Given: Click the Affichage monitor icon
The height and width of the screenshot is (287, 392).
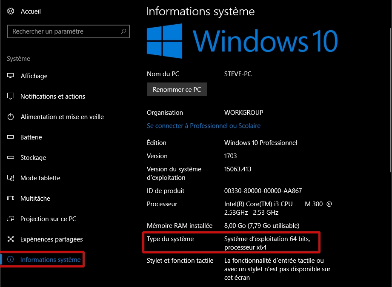Looking at the screenshot, I should tap(11, 76).
